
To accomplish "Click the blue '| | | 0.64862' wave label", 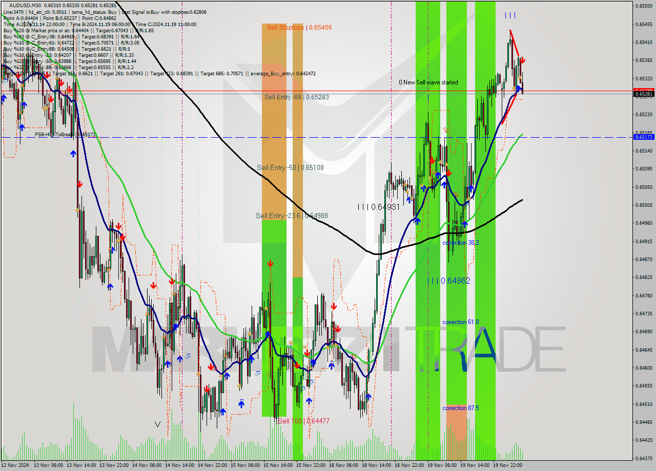I will click(449, 281).
